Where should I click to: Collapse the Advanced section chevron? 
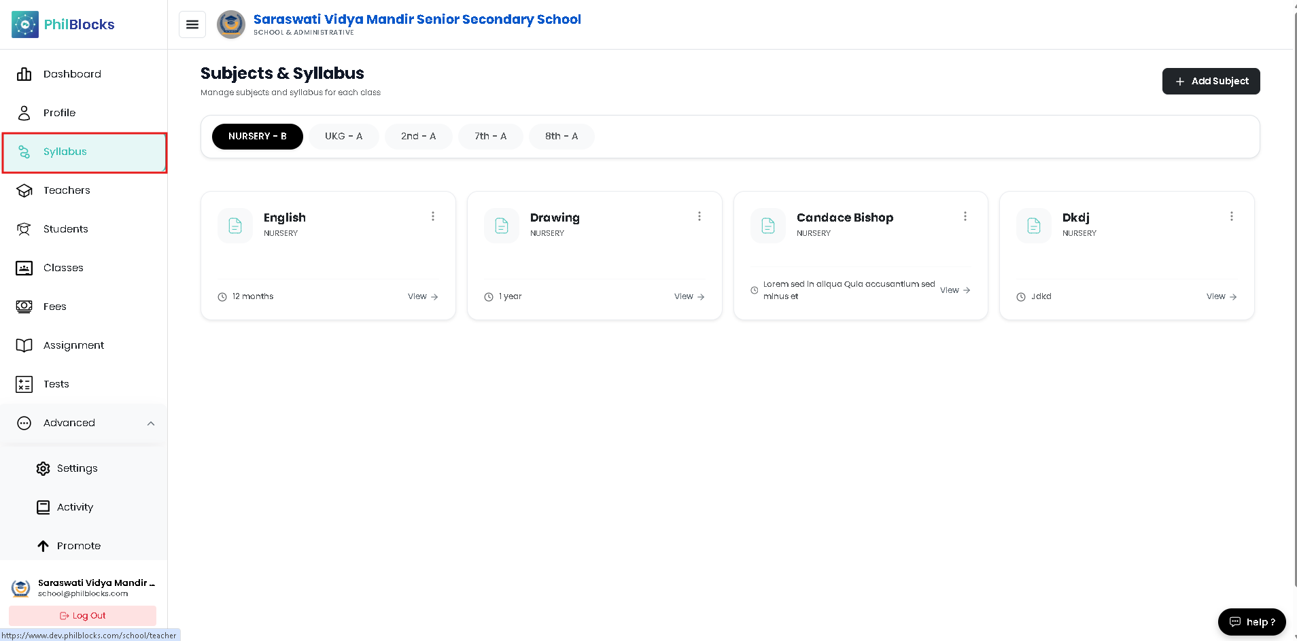coord(151,423)
